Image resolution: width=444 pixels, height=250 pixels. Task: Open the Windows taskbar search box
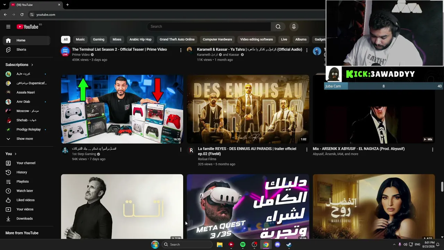coord(187,244)
